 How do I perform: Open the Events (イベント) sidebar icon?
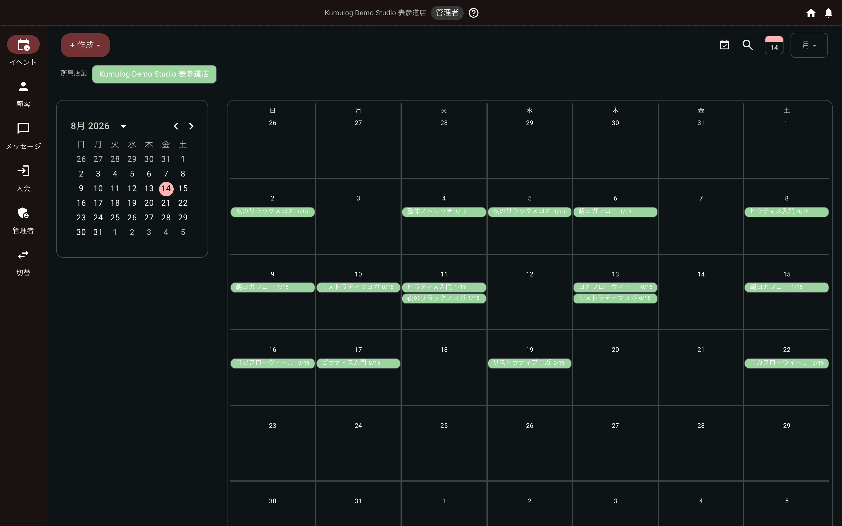(23, 44)
